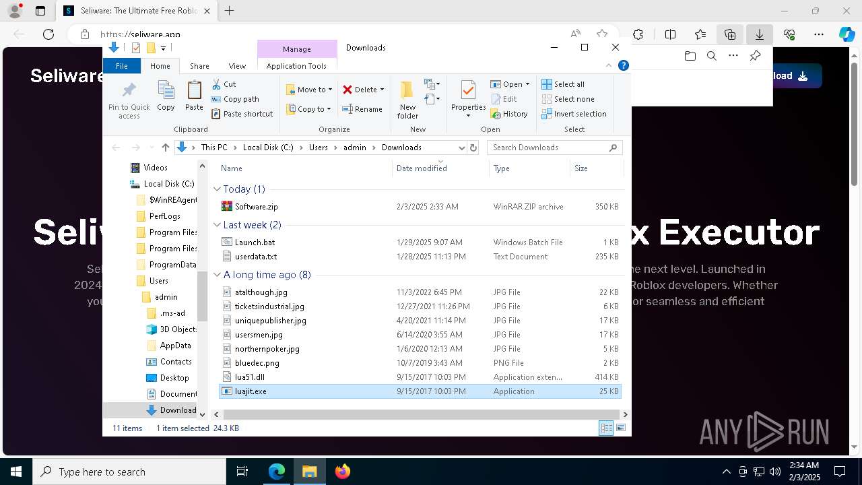Refresh the Downloads folder view
862x485 pixels.
473,148
